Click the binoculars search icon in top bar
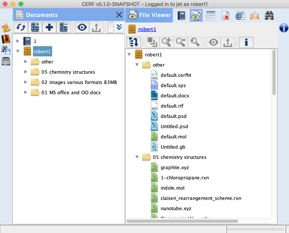Viewport: 289px width, 233px height. 269,15
